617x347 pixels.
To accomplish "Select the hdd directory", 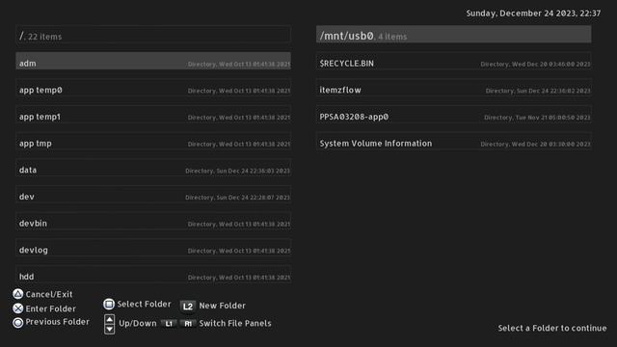I will pos(153,275).
